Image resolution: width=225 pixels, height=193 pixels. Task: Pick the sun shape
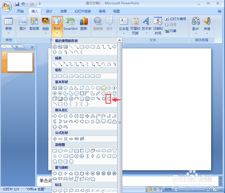[104, 99]
